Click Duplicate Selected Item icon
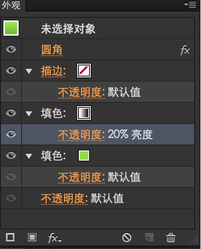 pyautogui.click(x=149, y=237)
